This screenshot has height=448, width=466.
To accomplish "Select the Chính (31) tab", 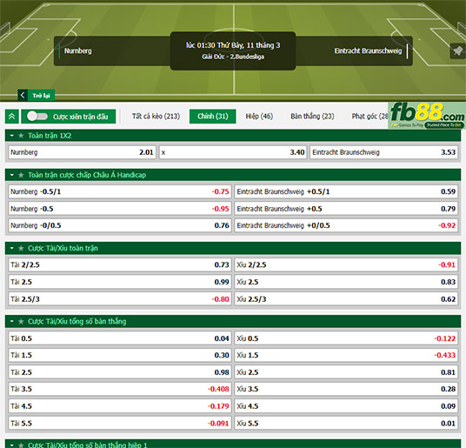I will coord(213,117).
